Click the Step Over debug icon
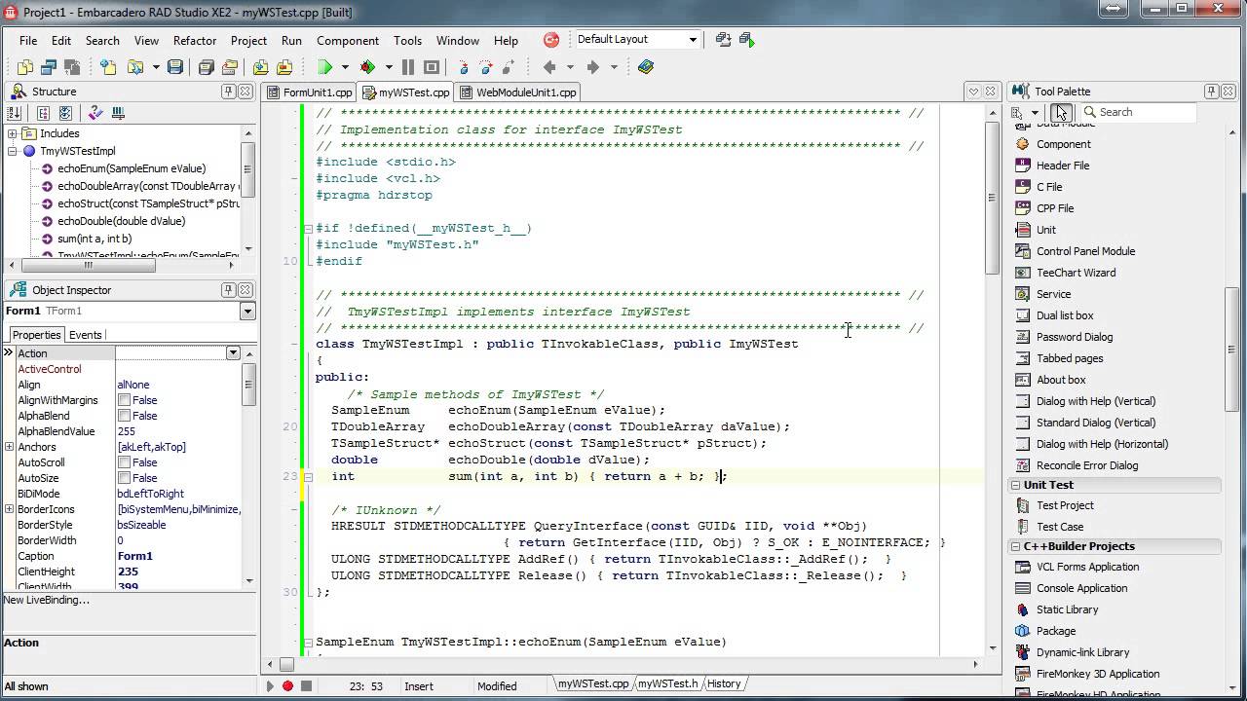The width and height of the screenshot is (1247, 701). point(485,67)
